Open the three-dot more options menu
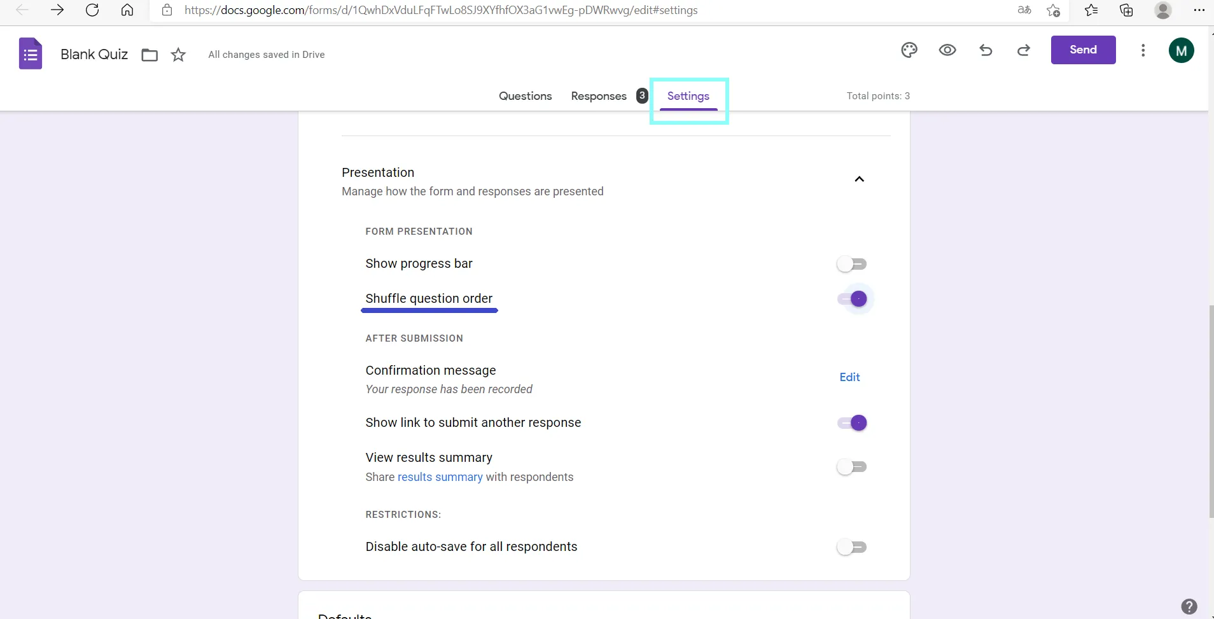The height and width of the screenshot is (619, 1214). tap(1143, 50)
